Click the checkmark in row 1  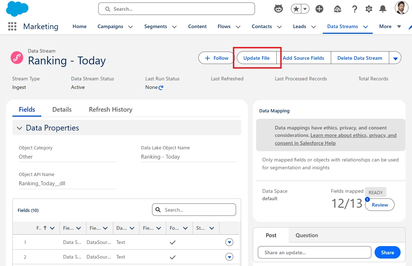(172, 243)
